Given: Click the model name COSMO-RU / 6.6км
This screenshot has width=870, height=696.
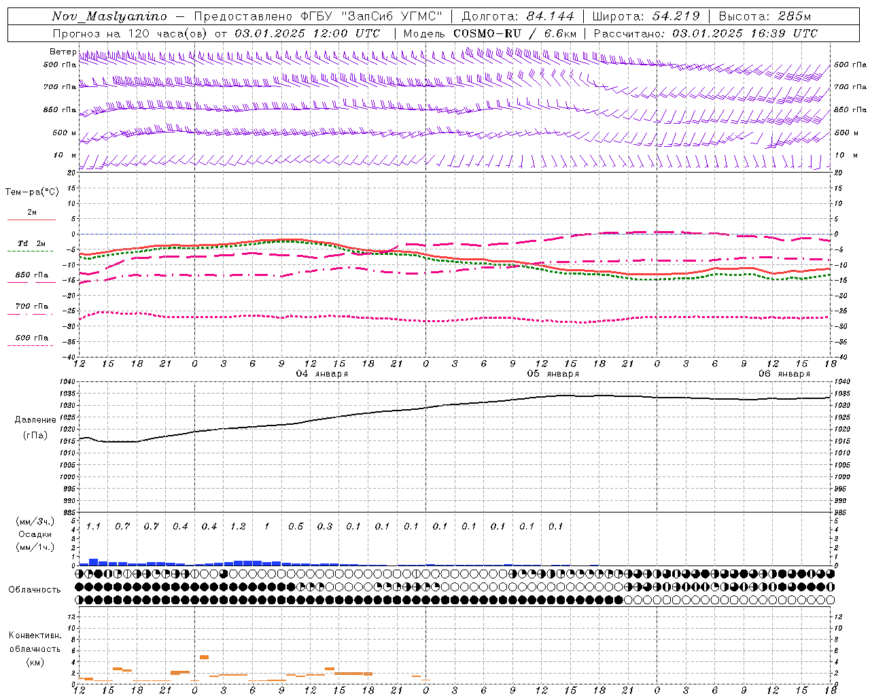Looking at the screenshot, I should pos(515,33).
